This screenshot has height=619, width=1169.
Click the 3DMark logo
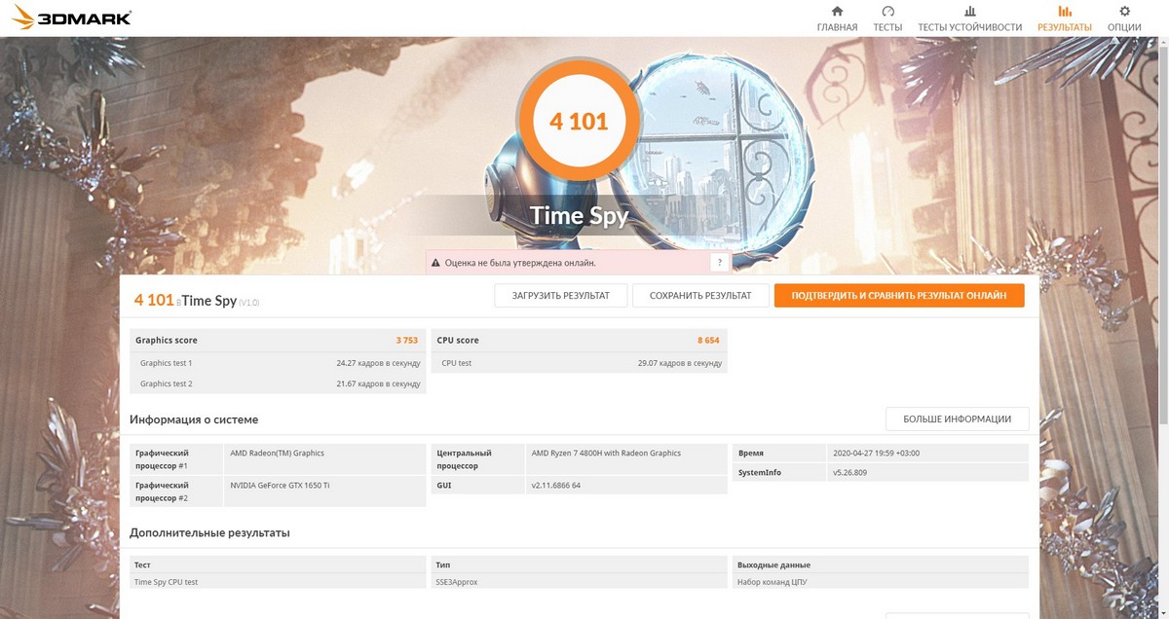74,18
